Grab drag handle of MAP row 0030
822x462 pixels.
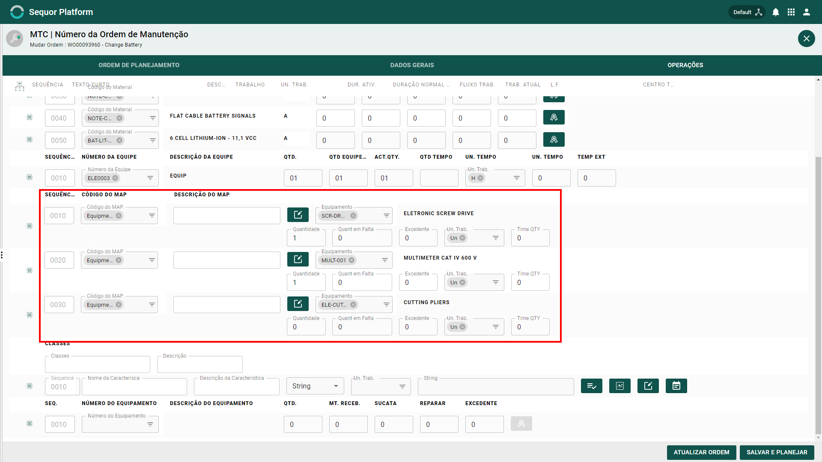click(30, 315)
